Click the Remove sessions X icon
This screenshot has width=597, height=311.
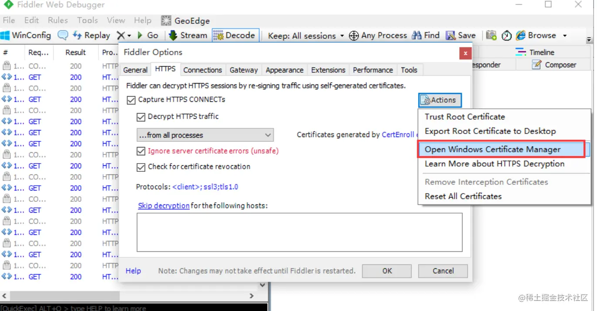point(121,36)
